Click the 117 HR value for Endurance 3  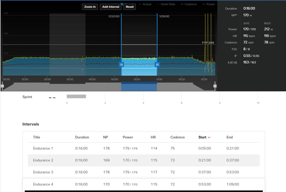(x=154, y=172)
